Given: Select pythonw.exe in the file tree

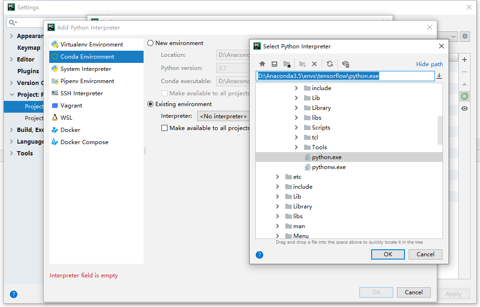Looking at the screenshot, I should 349,167.
